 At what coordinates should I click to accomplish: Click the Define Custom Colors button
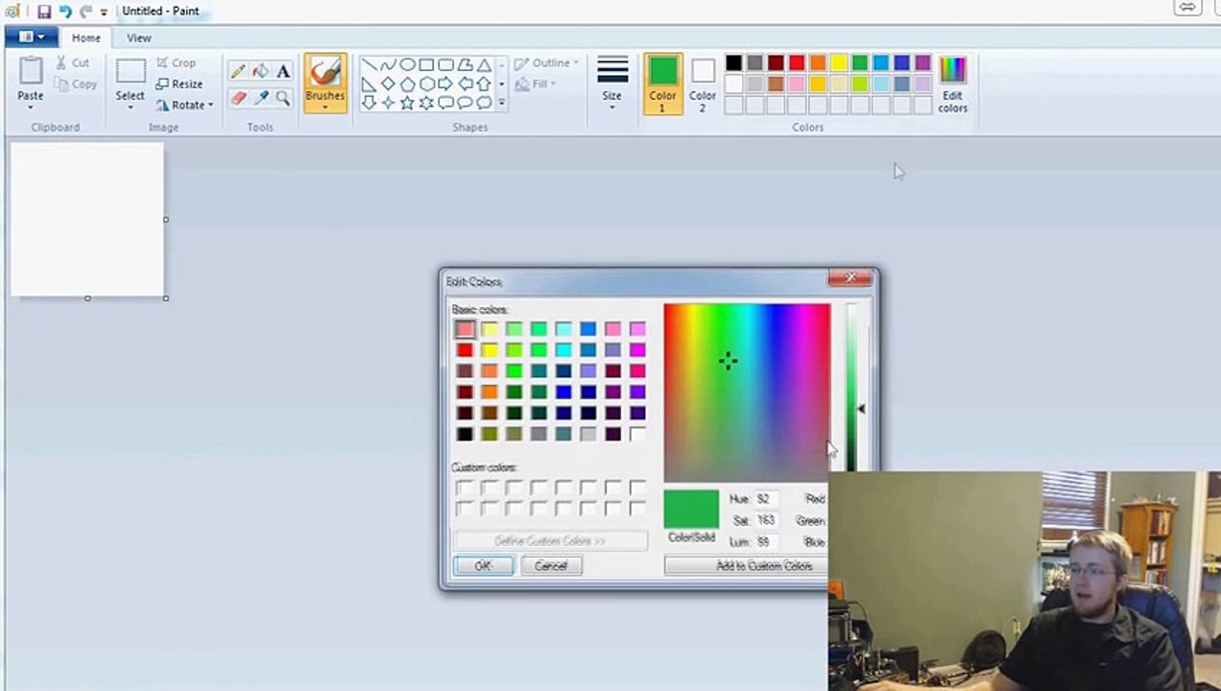click(x=550, y=541)
